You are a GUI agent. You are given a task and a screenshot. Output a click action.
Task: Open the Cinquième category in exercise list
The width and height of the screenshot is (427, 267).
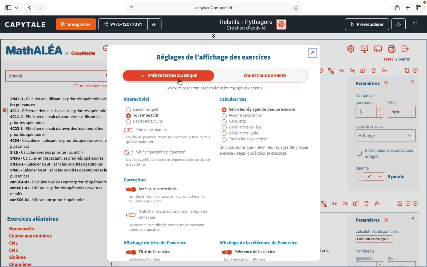click(20, 264)
